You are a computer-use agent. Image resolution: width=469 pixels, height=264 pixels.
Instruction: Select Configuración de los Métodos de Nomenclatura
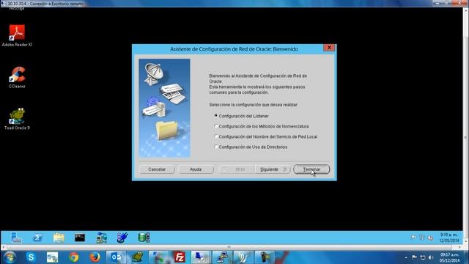[x=262, y=126]
